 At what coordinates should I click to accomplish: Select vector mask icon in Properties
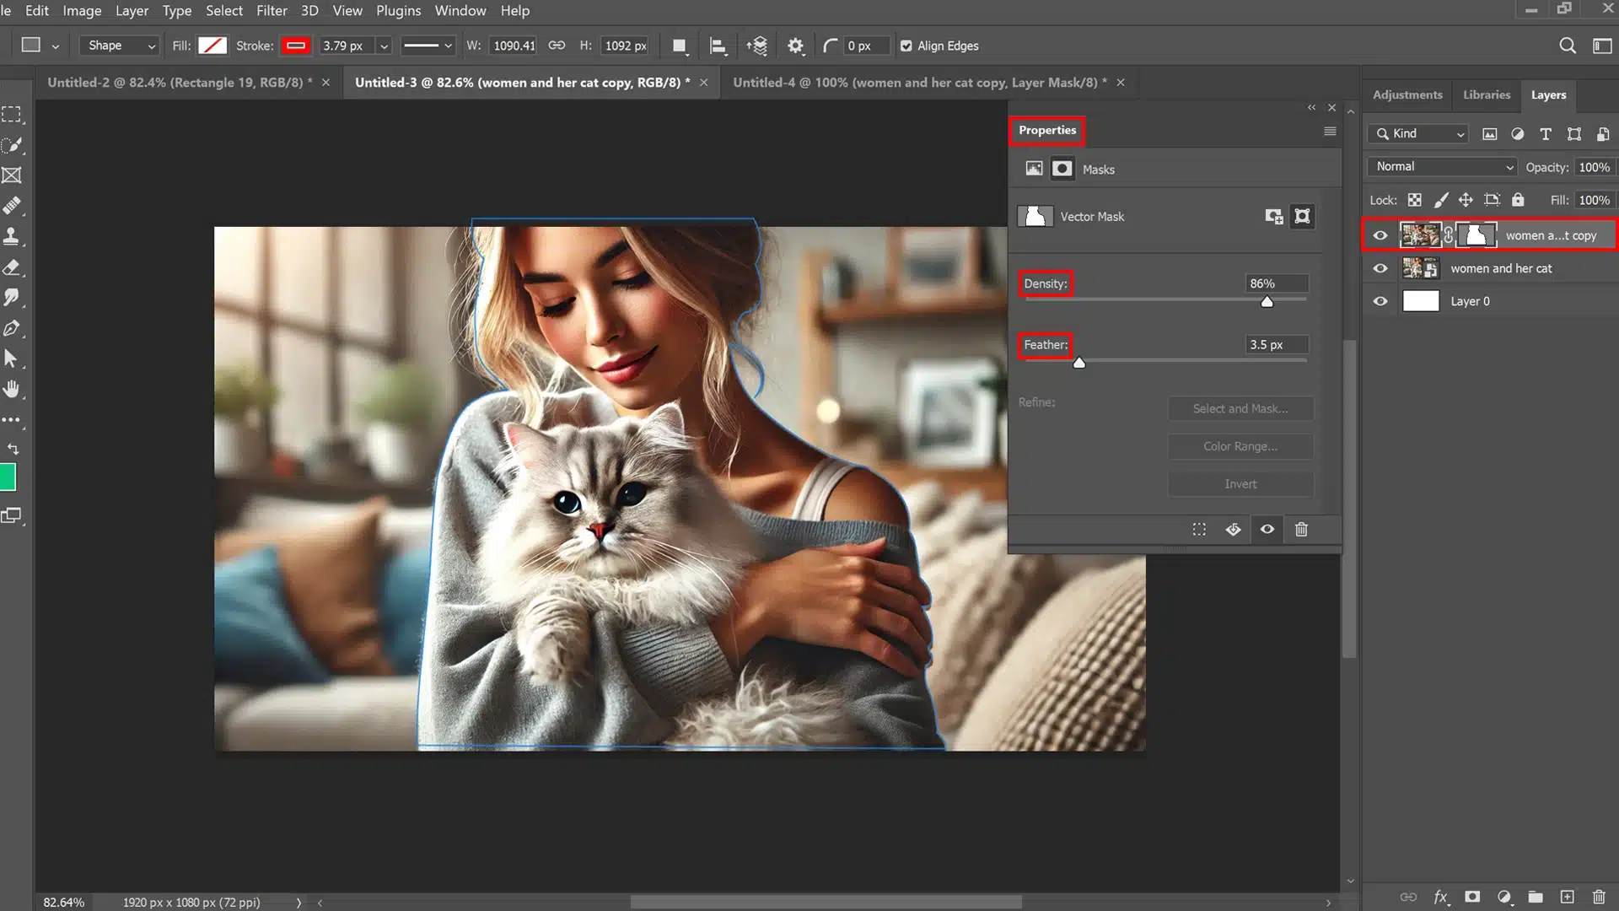[x=1062, y=169]
